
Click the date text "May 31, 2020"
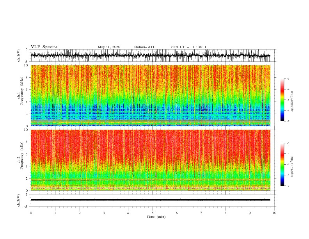tap(109, 47)
